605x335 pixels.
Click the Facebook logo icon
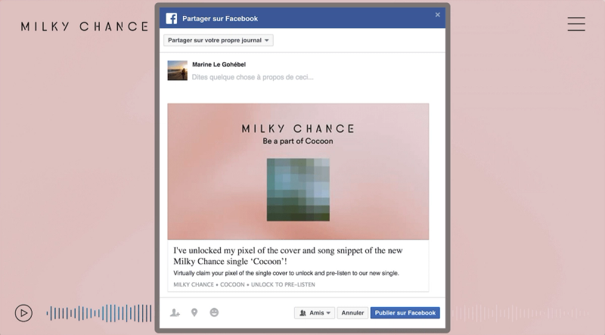point(172,18)
